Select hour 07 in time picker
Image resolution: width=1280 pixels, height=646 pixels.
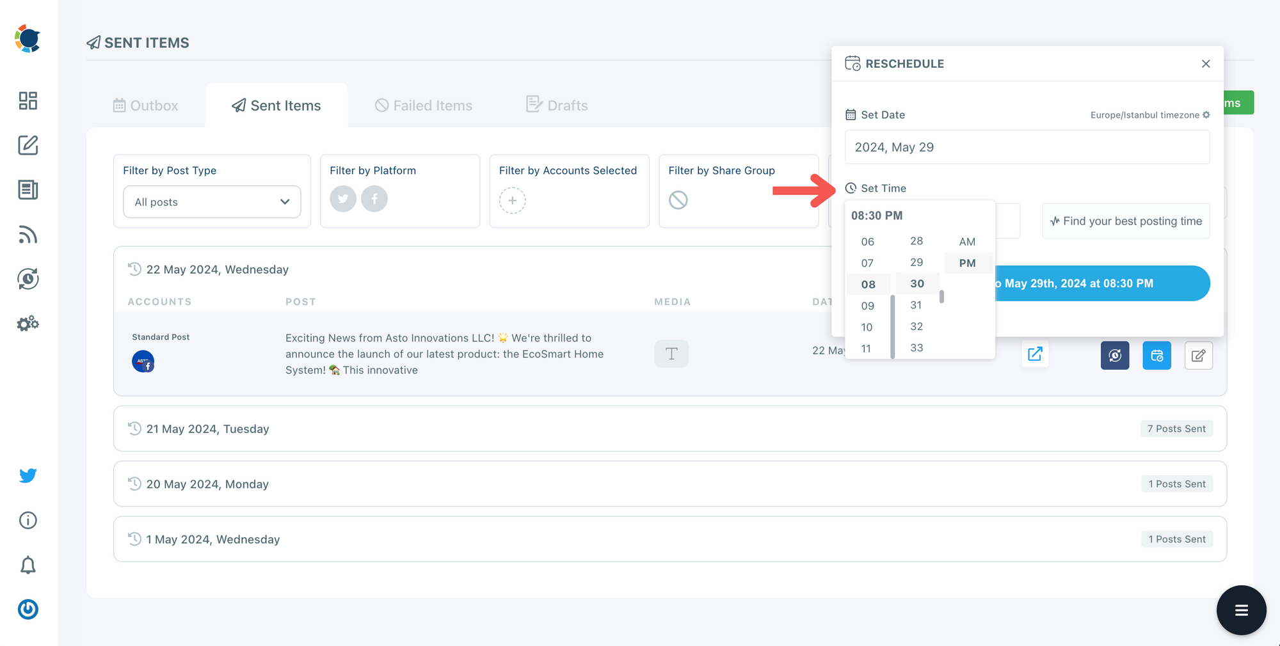868,263
